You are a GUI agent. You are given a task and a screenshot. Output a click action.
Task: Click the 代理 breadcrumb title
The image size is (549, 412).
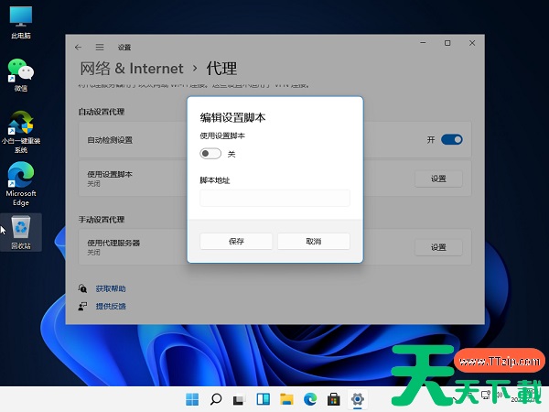click(221, 69)
